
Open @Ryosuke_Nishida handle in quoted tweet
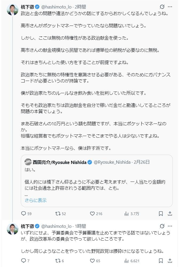click(113, 162)
